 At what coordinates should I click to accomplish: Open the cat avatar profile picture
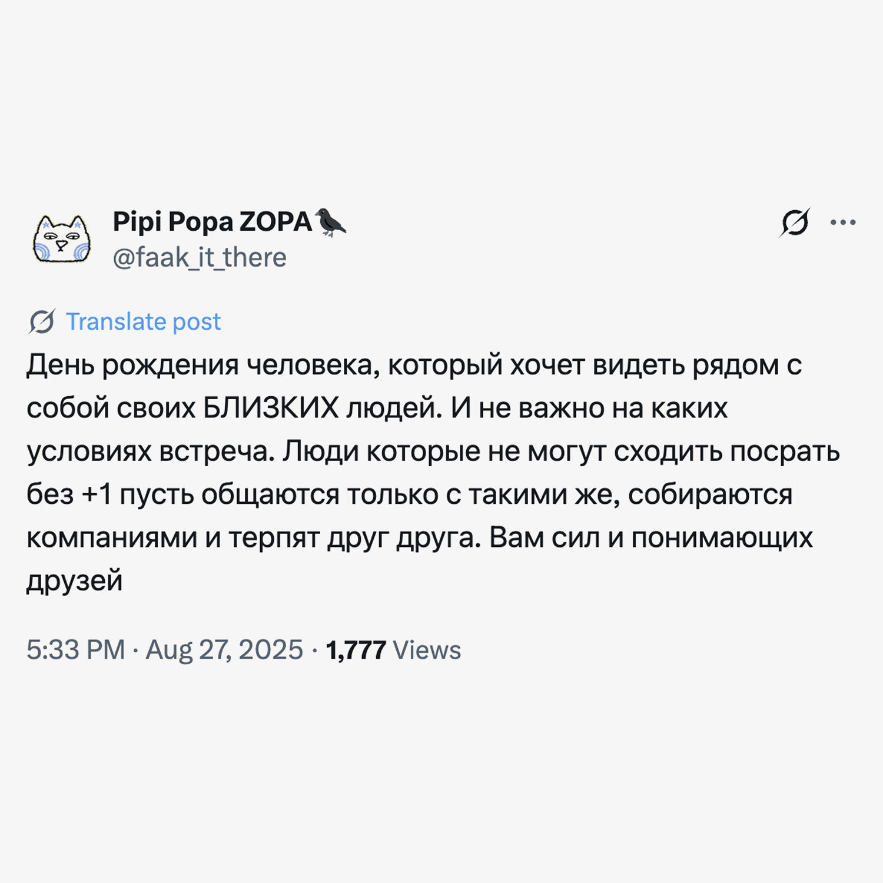tap(61, 239)
